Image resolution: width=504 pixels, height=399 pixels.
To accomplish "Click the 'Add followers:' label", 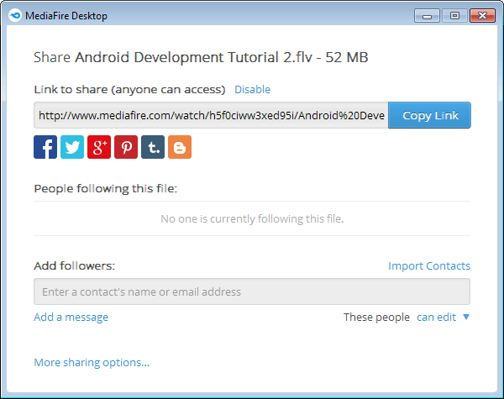I will tap(74, 266).
